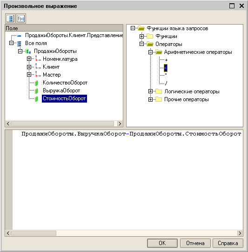Screen dimensions: 248x252
Task: Click the Функции folder icon
Action: click(150, 36)
